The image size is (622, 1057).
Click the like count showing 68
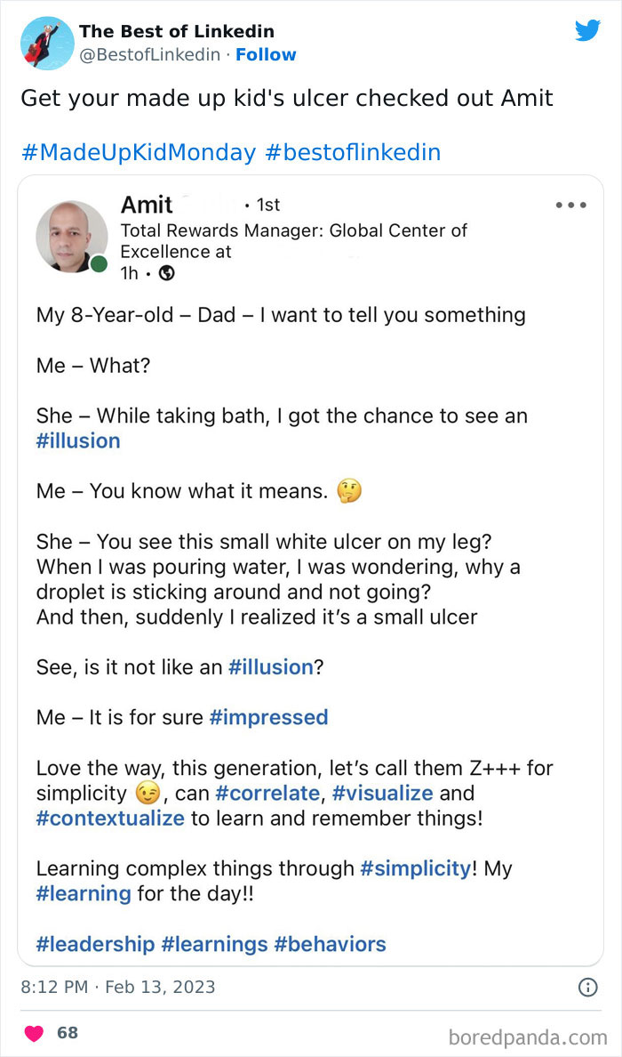68,1033
